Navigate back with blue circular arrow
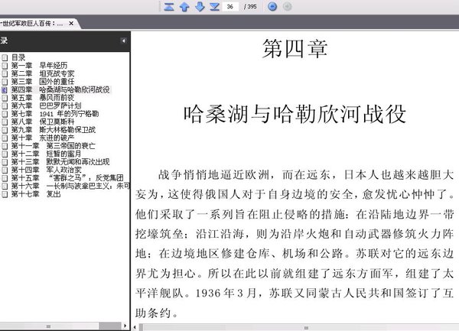Viewport: 459px width, 331px height. click(x=272, y=6)
